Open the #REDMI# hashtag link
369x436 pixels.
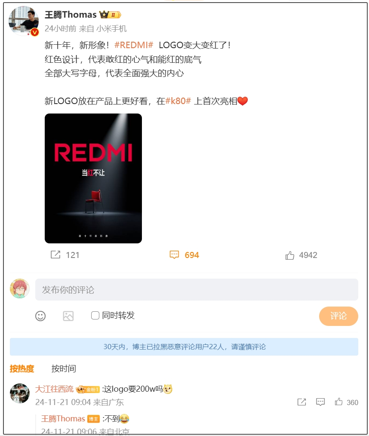coord(134,45)
